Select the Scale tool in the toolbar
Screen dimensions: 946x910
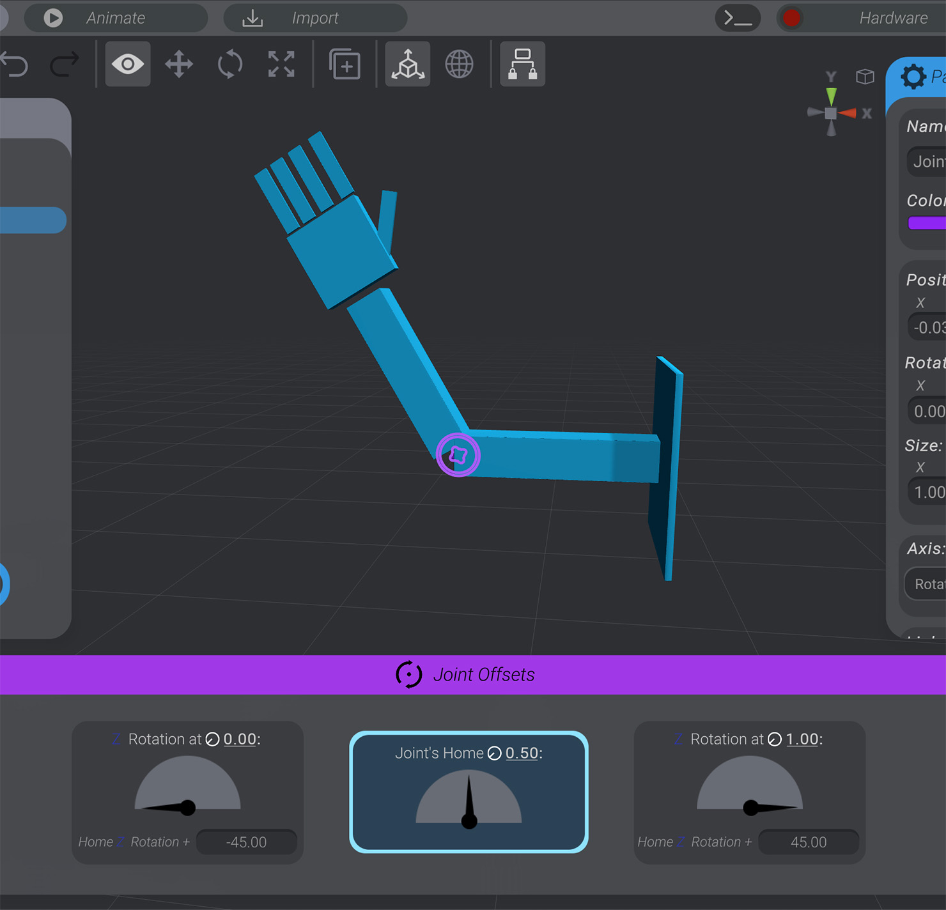point(281,63)
